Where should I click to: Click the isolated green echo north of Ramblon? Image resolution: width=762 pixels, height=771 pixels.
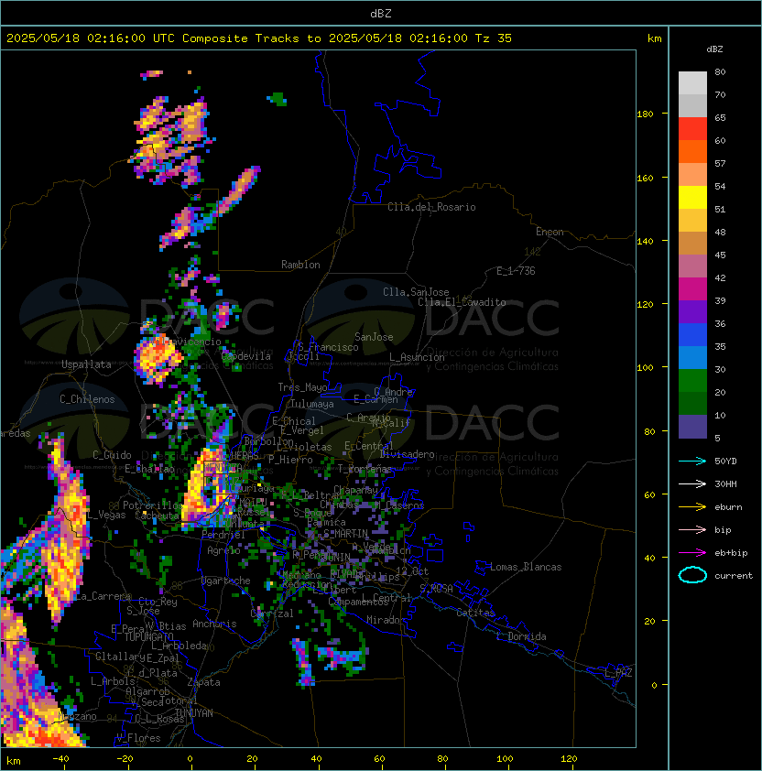pyautogui.click(x=278, y=99)
